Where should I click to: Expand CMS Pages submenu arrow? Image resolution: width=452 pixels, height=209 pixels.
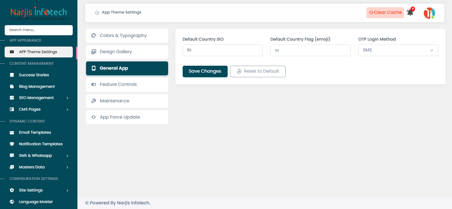68,110
